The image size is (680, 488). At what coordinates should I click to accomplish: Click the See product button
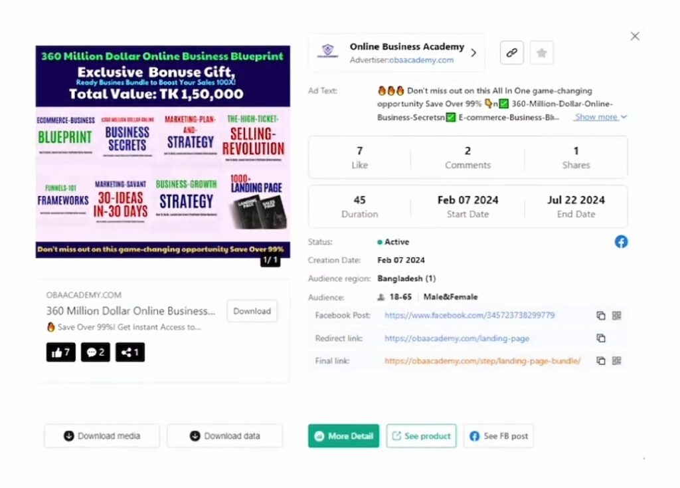coord(421,436)
